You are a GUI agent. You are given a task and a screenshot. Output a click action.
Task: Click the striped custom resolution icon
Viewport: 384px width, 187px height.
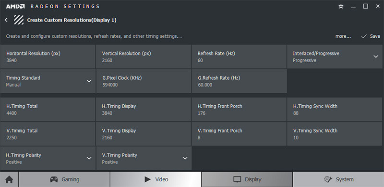coord(19,20)
